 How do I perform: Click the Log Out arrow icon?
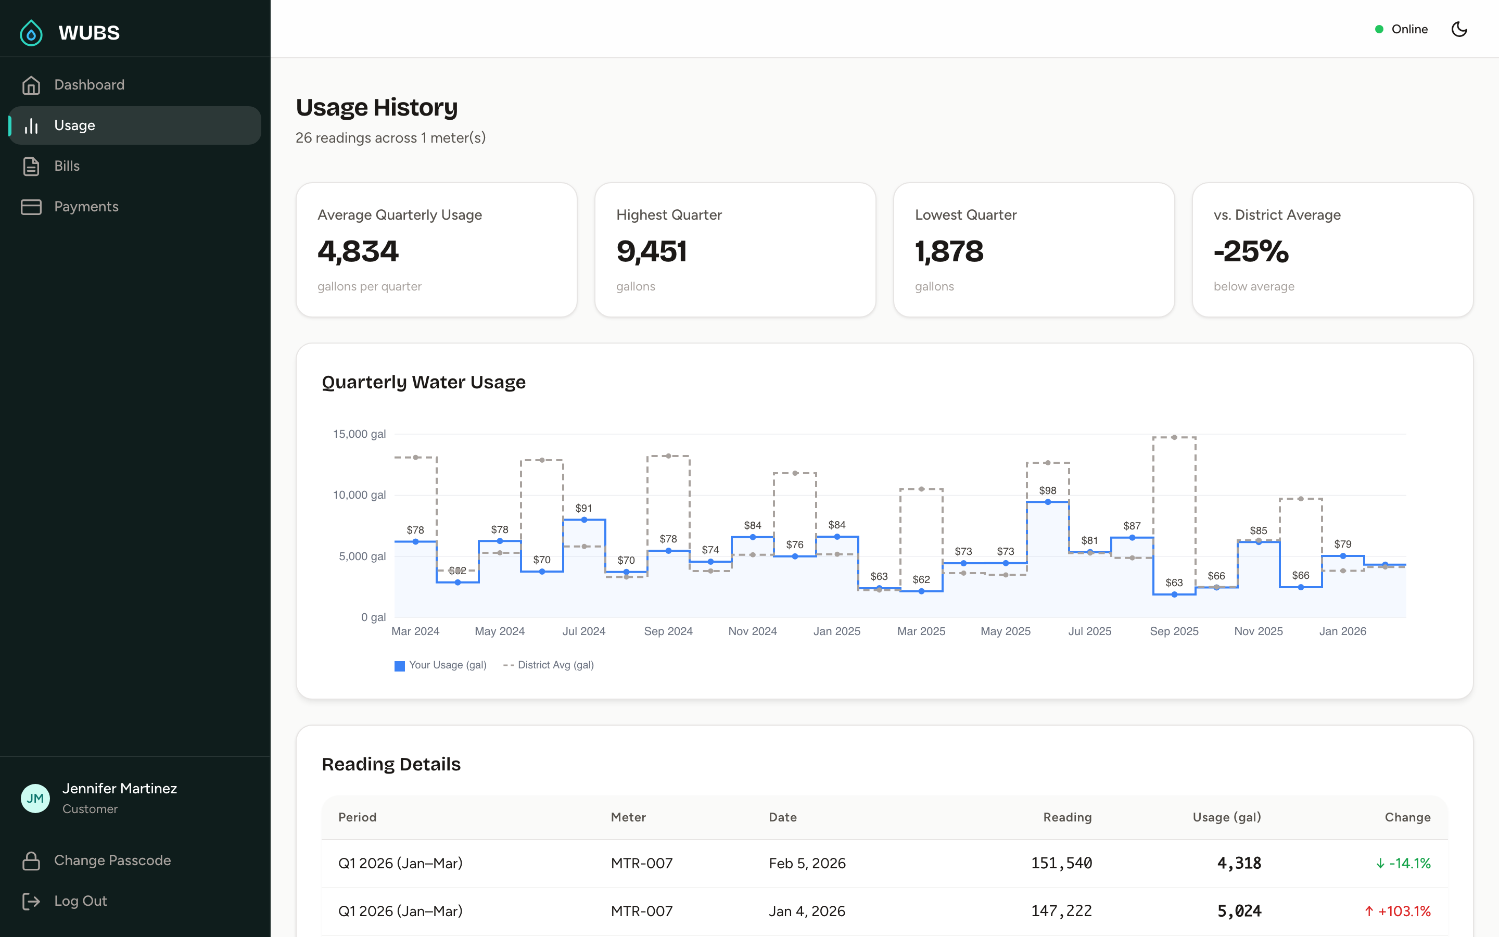[x=32, y=901]
